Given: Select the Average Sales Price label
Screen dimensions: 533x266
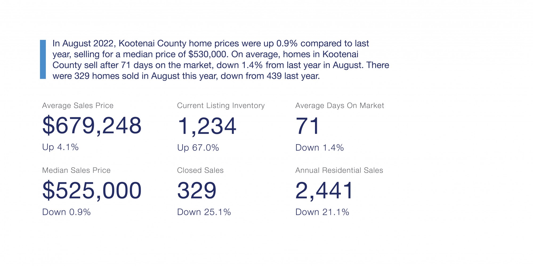Looking at the screenshot, I should point(78,106).
